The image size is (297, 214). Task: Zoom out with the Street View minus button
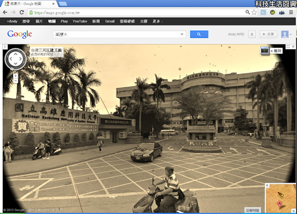coord(15,81)
